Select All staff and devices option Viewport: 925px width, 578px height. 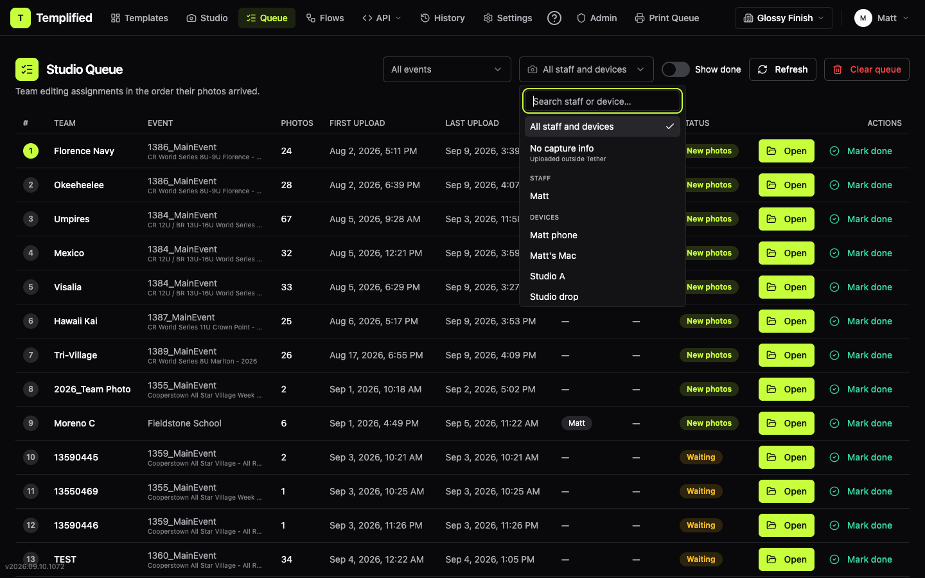(603, 127)
